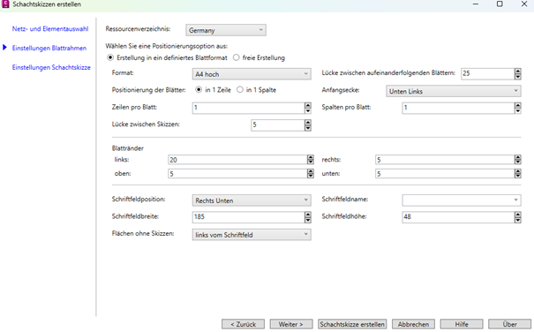Click the Blattränder oben field
The width and height of the screenshot is (534, 332).
(237, 173)
